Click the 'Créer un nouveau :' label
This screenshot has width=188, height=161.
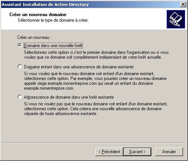[34, 37]
